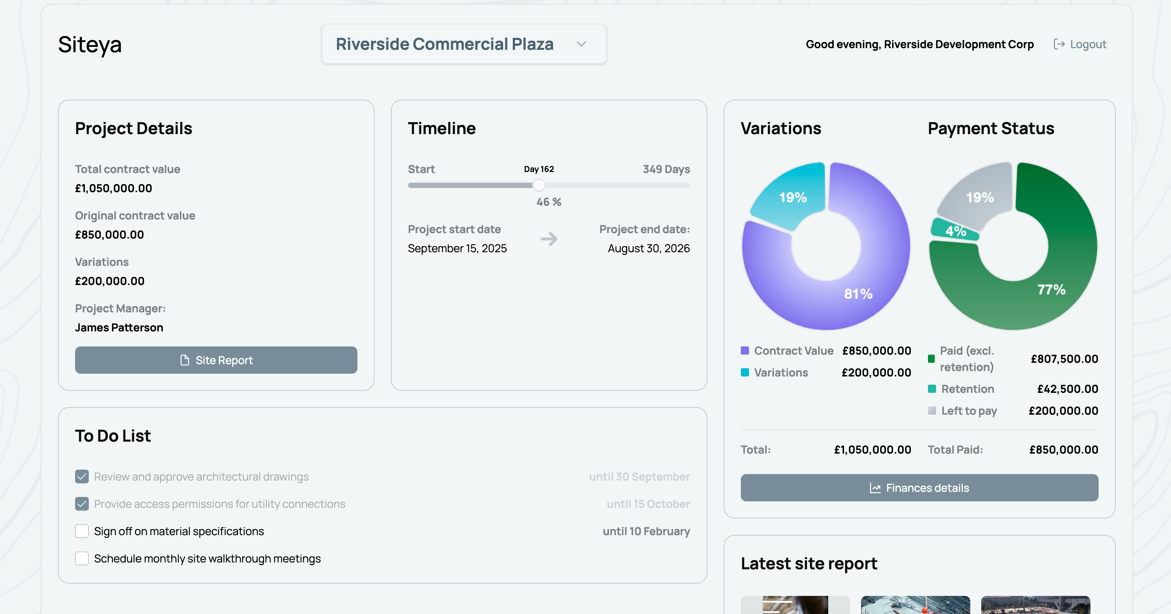Click the Siteya logo

89,44
